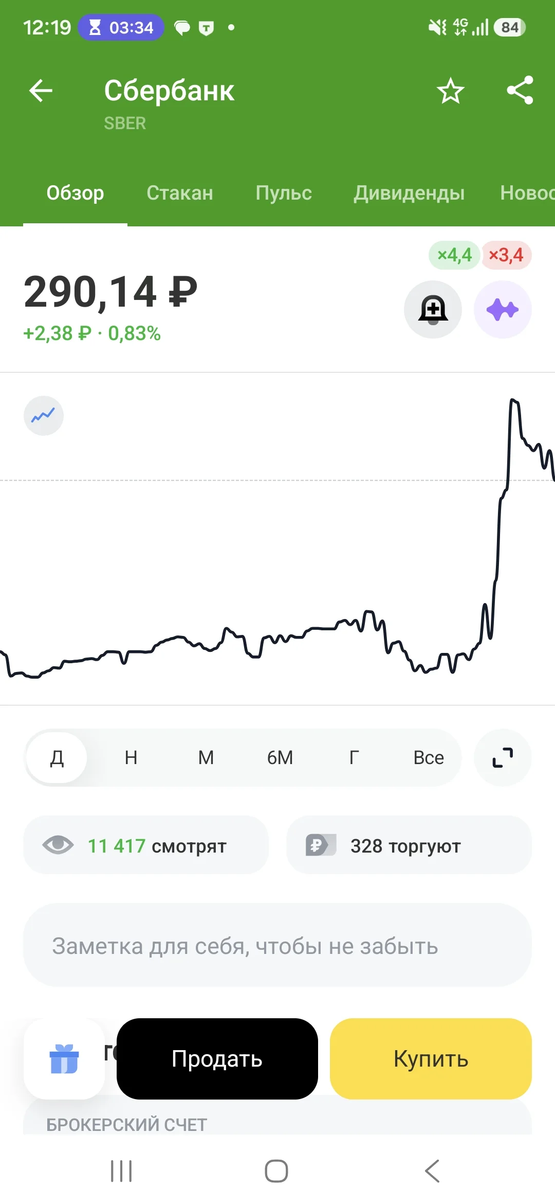555x1204 pixels.
Task: Tap the Продать button
Action: click(217, 1059)
